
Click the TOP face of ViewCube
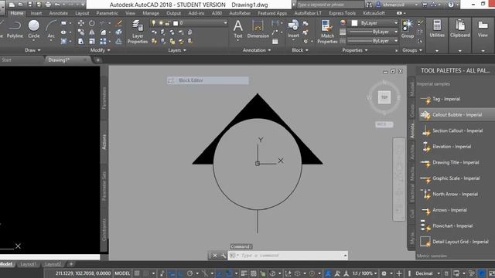pyautogui.click(x=384, y=97)
